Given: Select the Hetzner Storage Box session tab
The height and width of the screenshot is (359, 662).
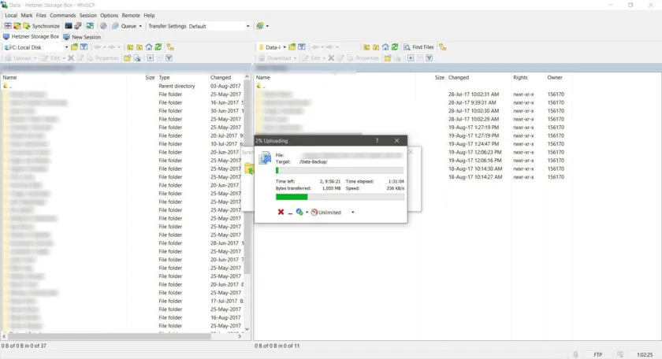Looking at the screenshot, I should 32,37.
